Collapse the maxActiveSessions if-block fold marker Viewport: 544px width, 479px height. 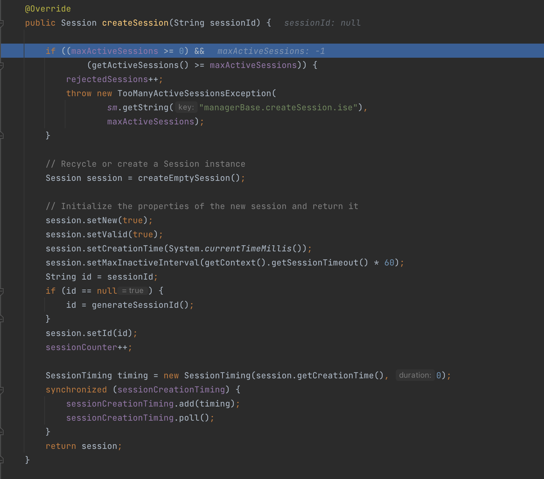pos(1,66)
